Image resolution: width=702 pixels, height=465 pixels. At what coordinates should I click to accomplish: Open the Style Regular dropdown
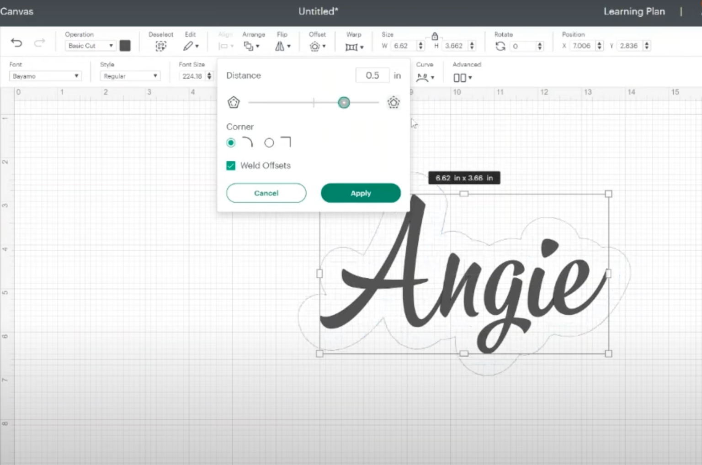pyautogui.click(x=130, y=76)
